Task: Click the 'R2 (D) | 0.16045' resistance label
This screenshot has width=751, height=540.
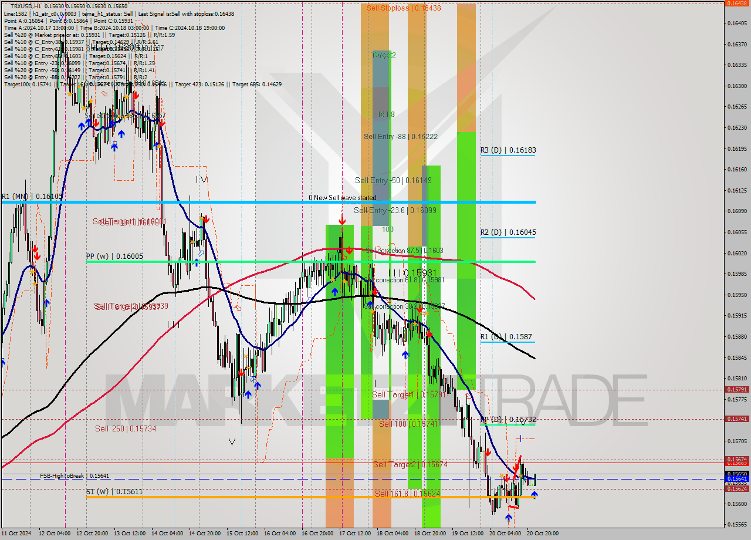Action: pyautogui.click(x=508, y=232)
